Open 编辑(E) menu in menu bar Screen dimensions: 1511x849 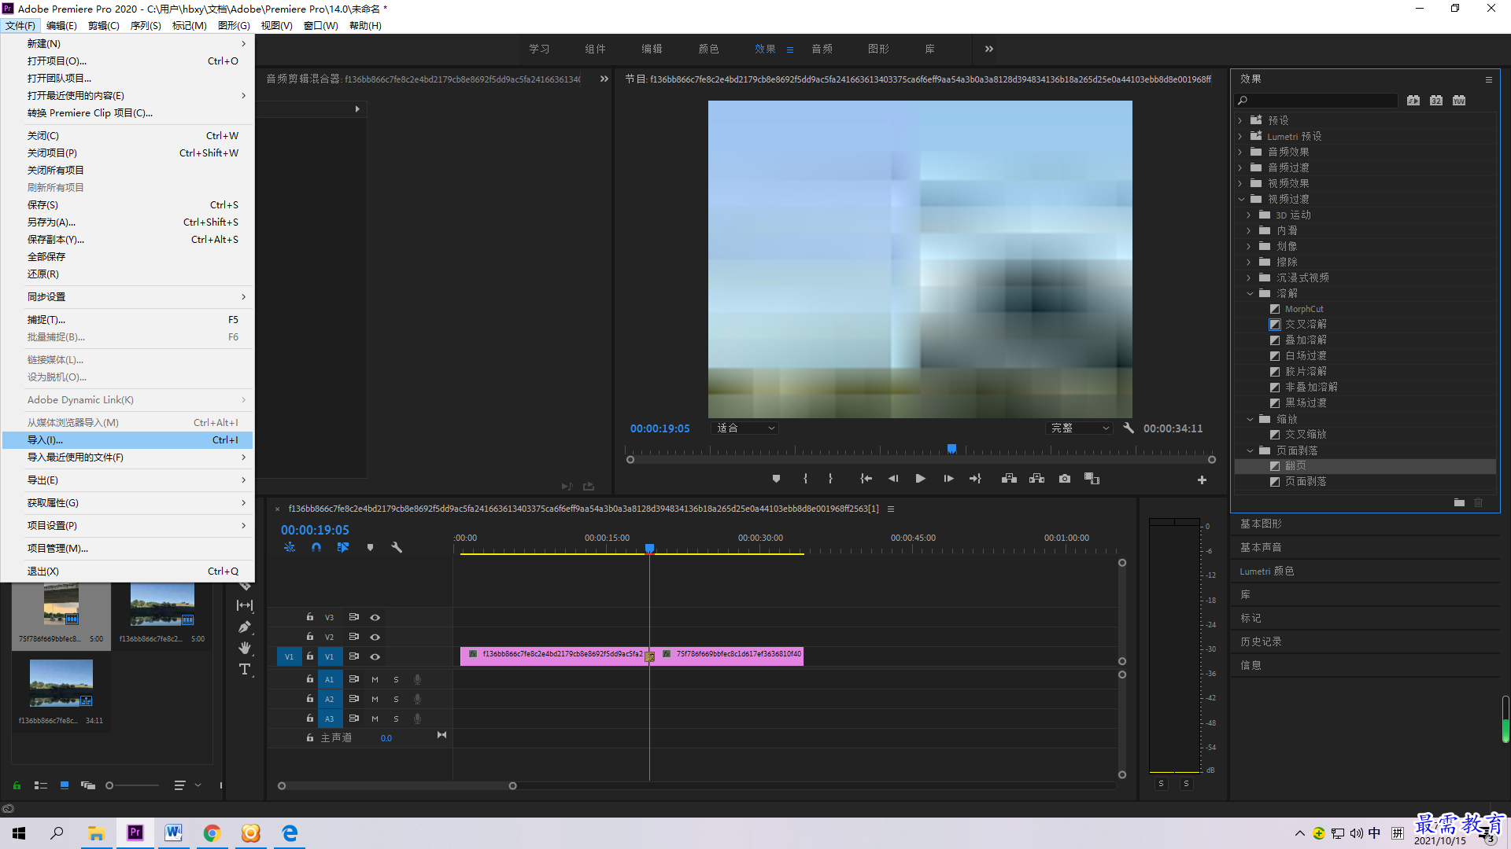(61, 26)
